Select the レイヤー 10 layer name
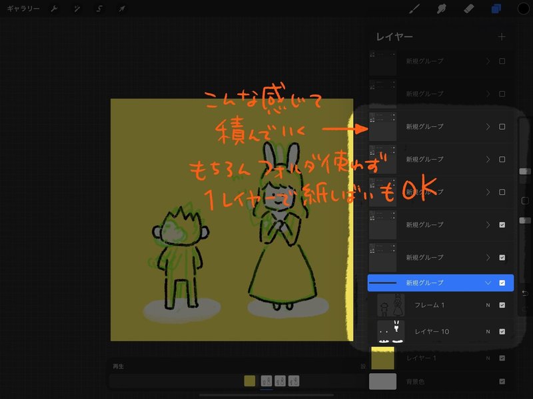This screenshot has height=399, width=533. (x=432, y=331)
